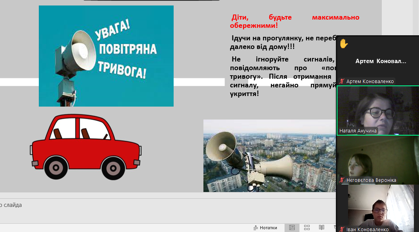Image resolution: width=419 pixels, height=232 pixels.
Task: Click the raised hand icon in video panel
Action: point(344,43)
